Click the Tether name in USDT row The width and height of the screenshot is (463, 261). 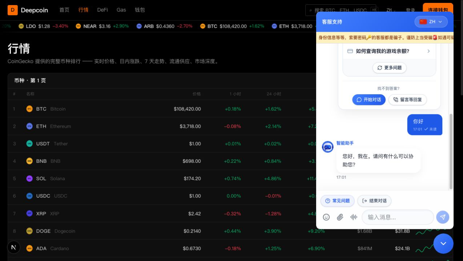(x=61, y=144)
